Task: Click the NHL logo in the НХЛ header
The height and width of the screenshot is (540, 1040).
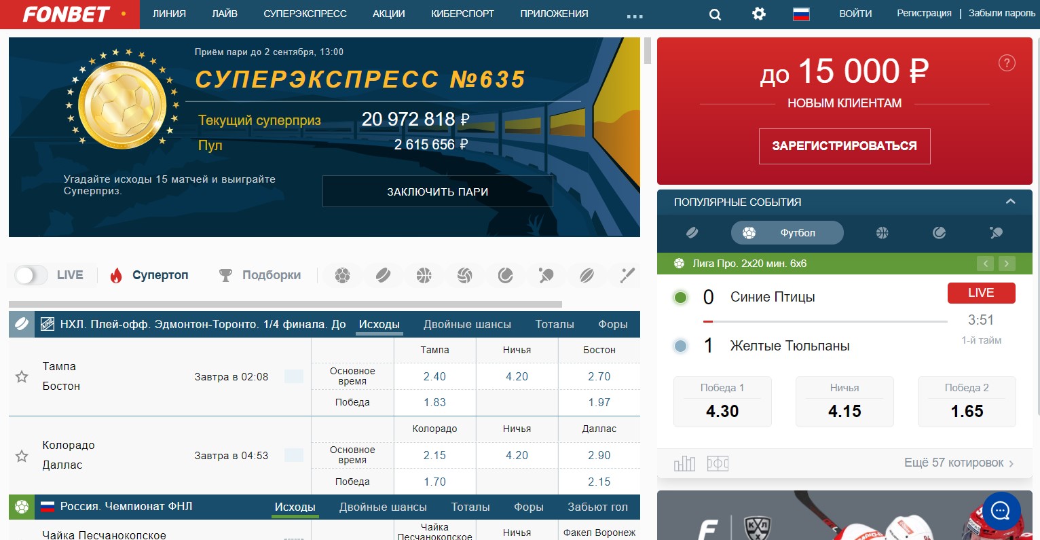Action: point(47,324)
